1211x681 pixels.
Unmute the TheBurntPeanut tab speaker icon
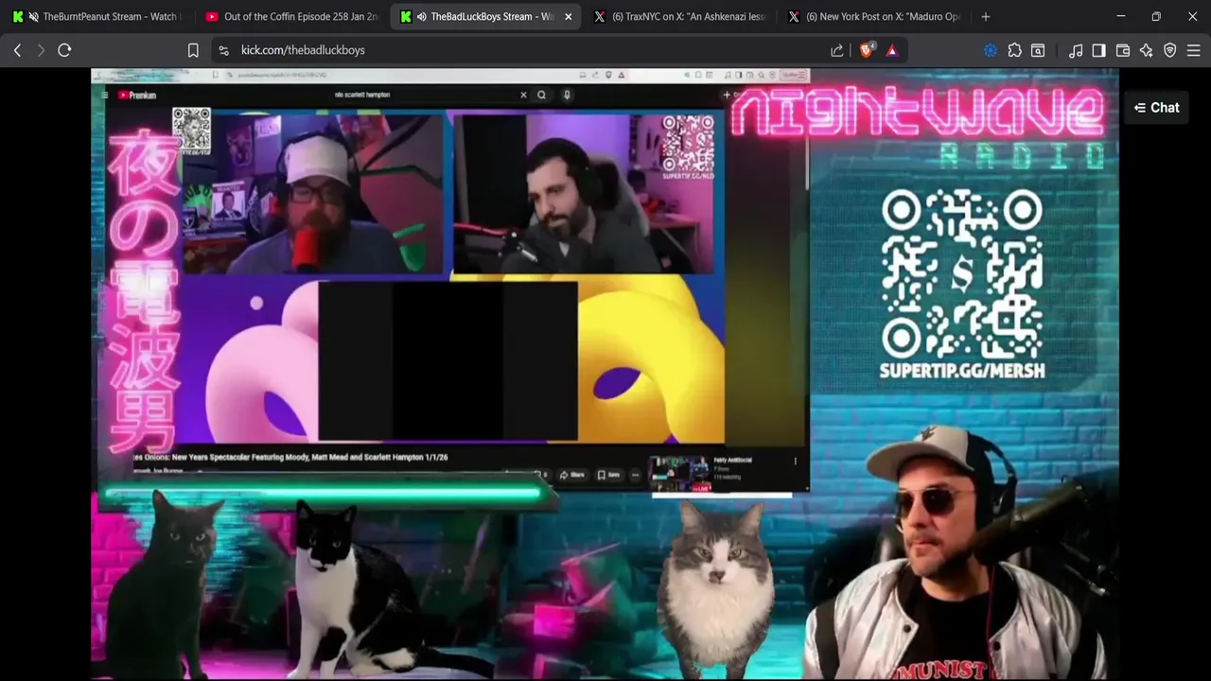pyautogui.click(x=34, y=16)
